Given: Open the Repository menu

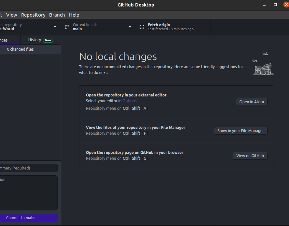Looking at the screenshot, I should point(33,15).
